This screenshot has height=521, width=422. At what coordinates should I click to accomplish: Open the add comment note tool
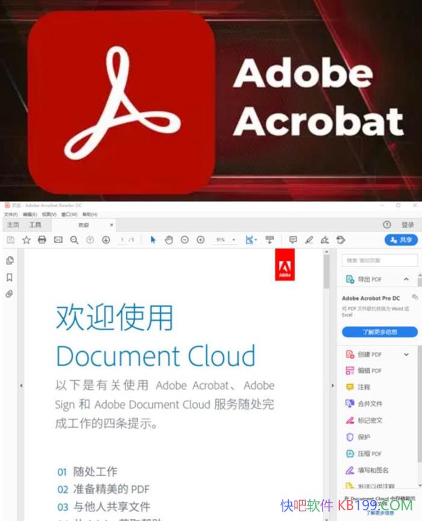[x=293, y=240]
